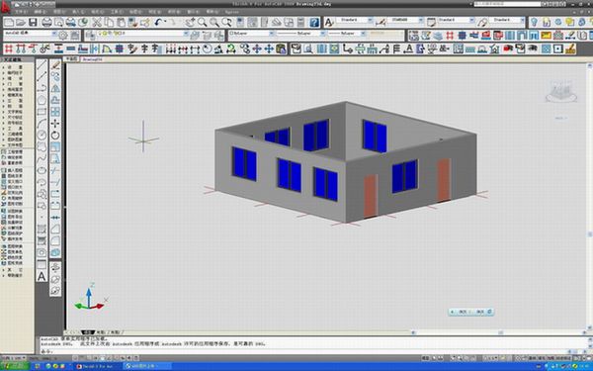Select the Move tool in modify toolbar
The width and height of the screenshot is (593, 371).
click(55, 124)
